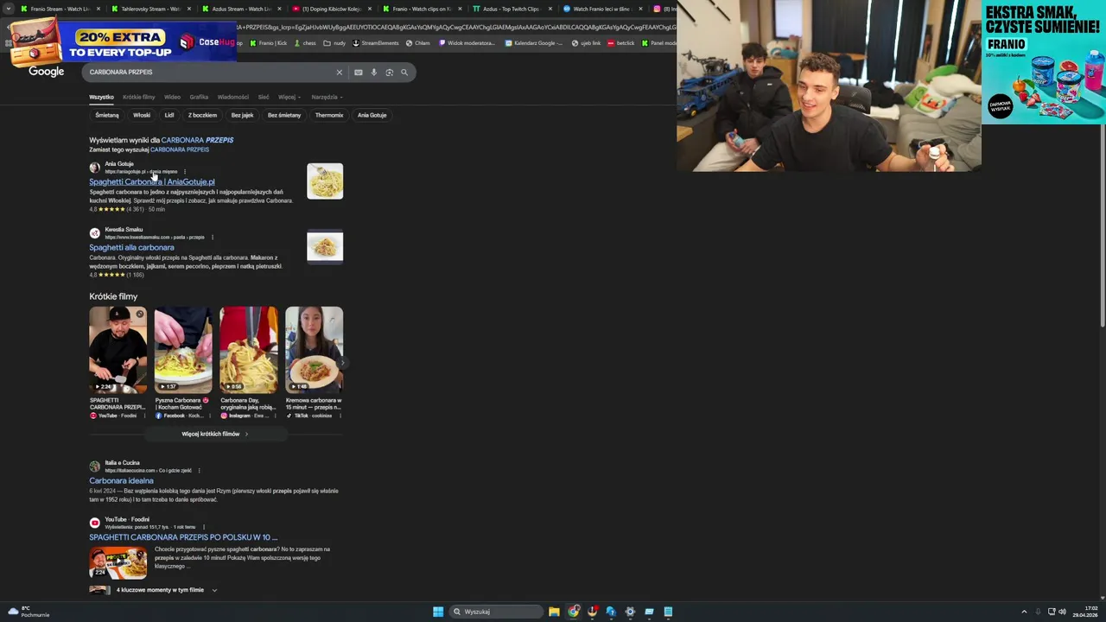Open the Italia e Cucina result options menu
This screenshot has height=622, width=1106.
pos(199,470)
